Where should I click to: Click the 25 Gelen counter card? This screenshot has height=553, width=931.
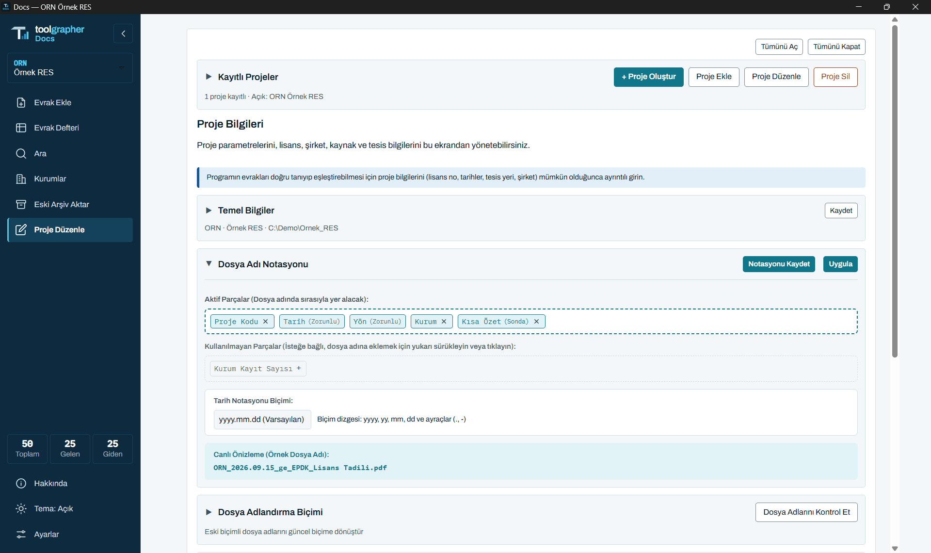70,449
